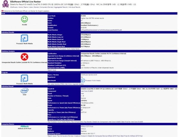This screenshot has width=179, height=137.
Task: Click the green smiley rank icon
Action: pos(24,19)
